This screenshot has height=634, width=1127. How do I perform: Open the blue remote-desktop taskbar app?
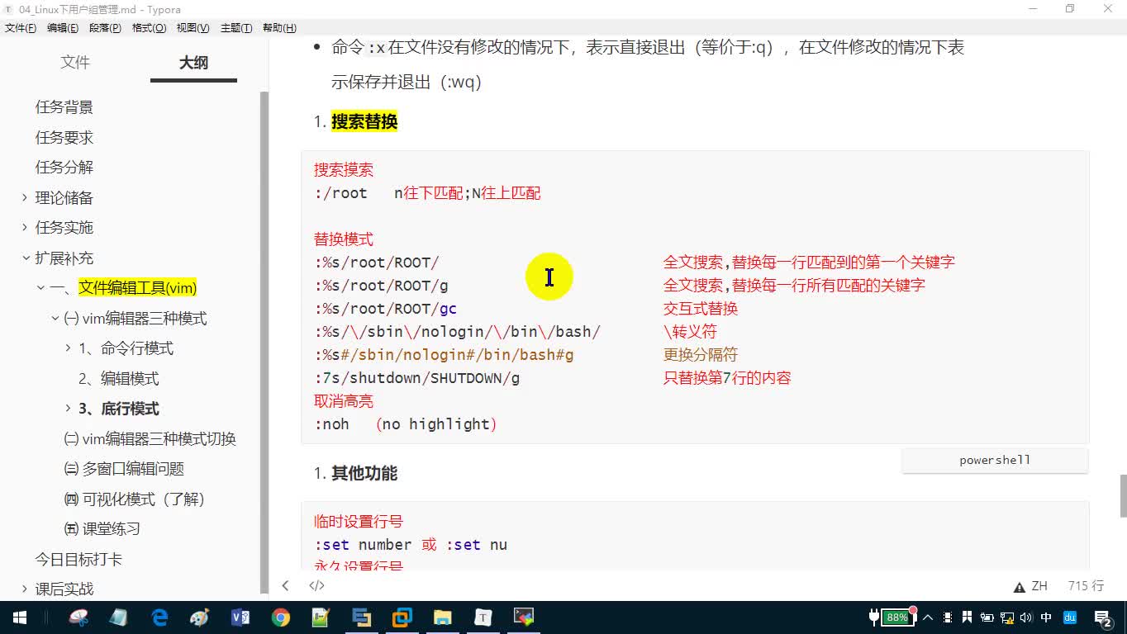click(x=362, y=617)
